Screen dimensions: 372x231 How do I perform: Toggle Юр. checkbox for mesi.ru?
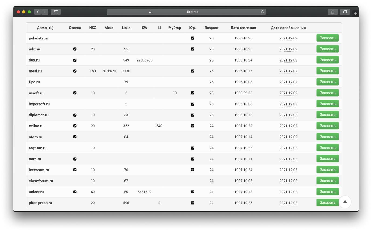[192, 71]
